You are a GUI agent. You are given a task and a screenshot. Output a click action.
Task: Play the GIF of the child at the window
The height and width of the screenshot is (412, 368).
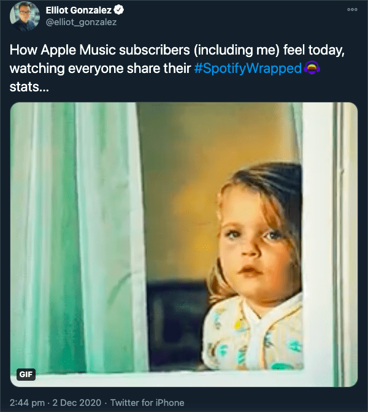184,245
